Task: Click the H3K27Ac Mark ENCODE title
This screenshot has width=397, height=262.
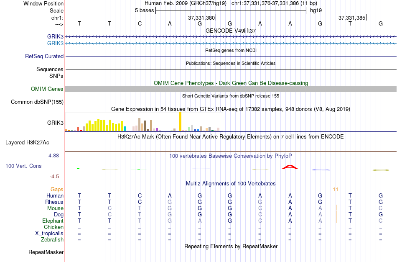Action: coord(231,137)
